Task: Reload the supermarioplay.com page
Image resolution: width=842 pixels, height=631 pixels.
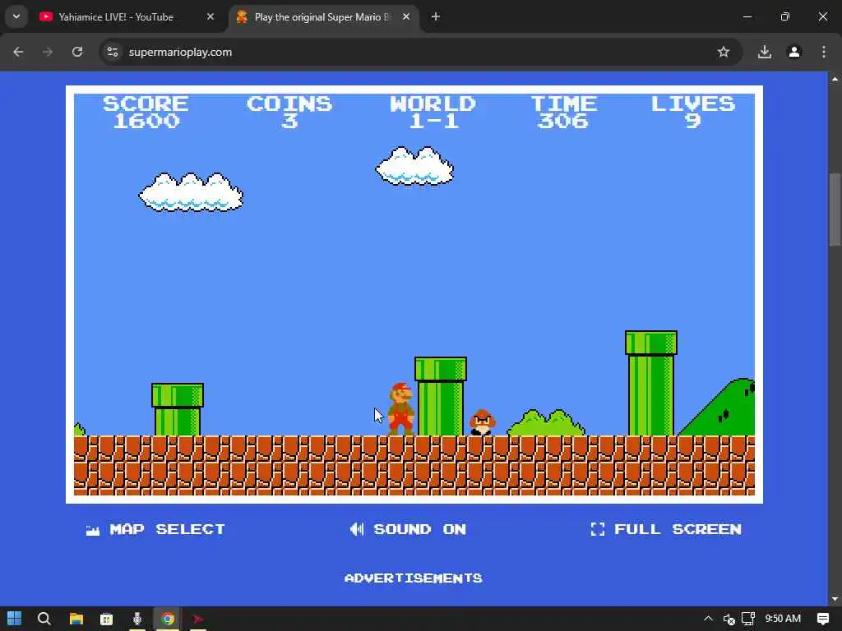Action: tap(77, 52)
